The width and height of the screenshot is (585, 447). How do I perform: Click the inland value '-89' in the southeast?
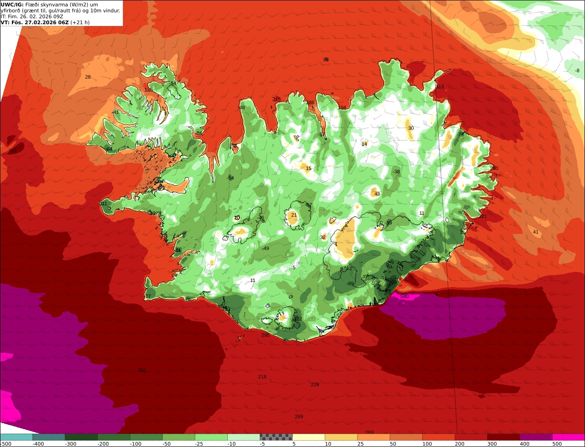(x=350, y=283)
